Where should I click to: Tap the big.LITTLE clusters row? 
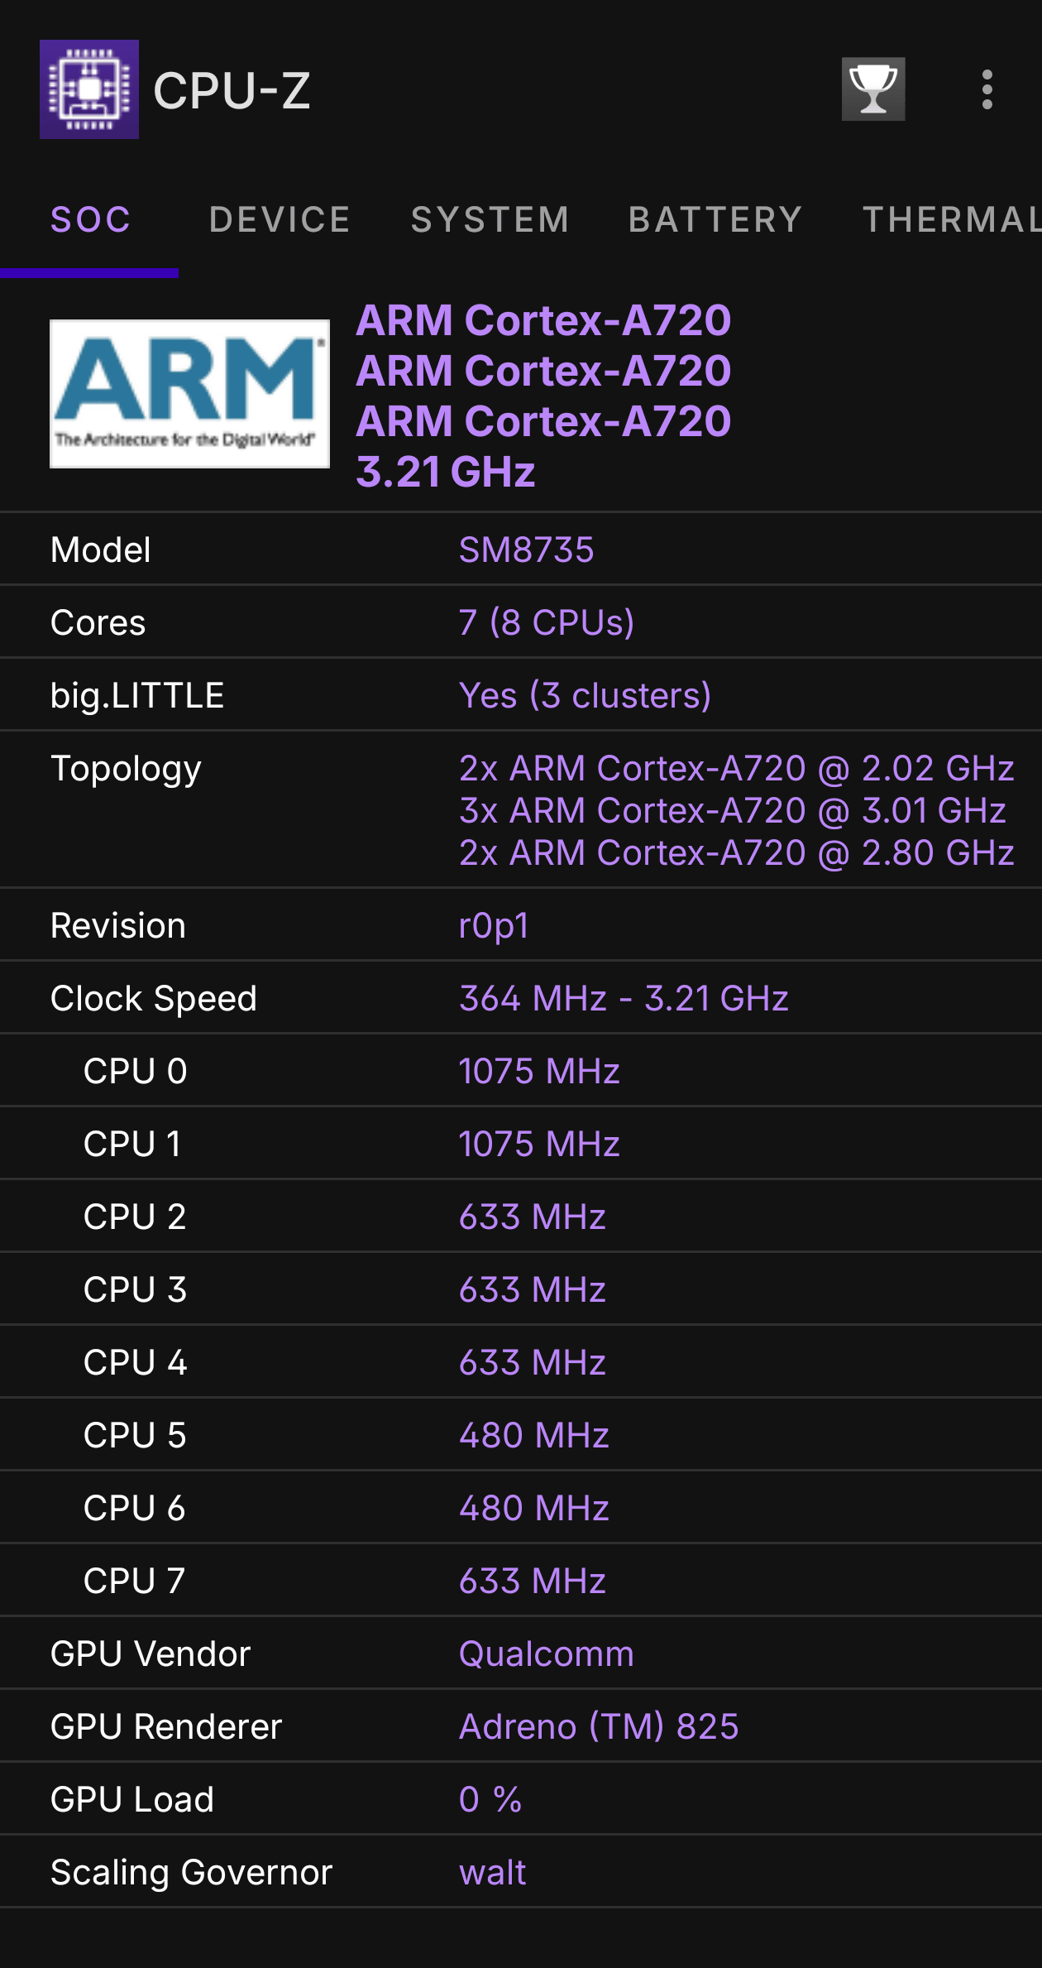coord(521,695)
